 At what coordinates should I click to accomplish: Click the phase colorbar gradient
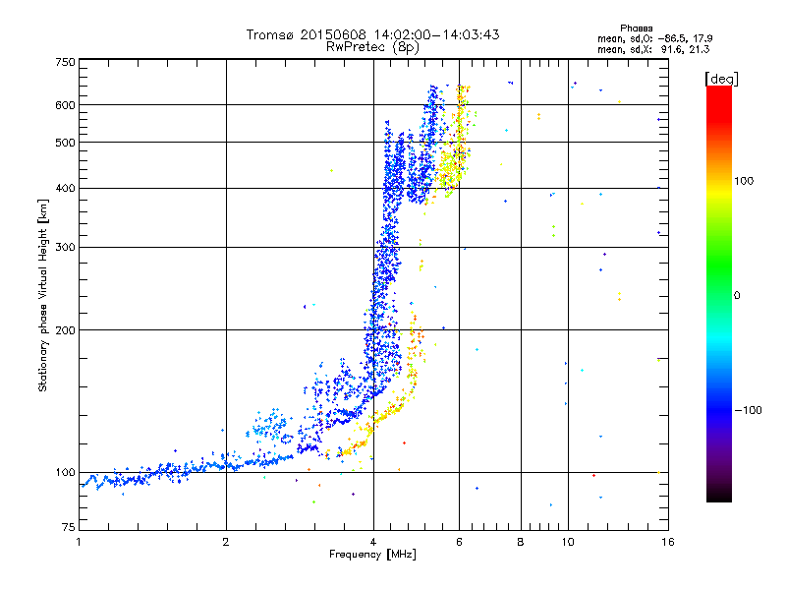pos(719,293)
